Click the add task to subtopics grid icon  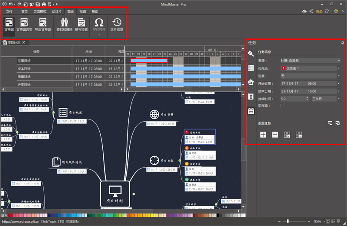[287, 135]
